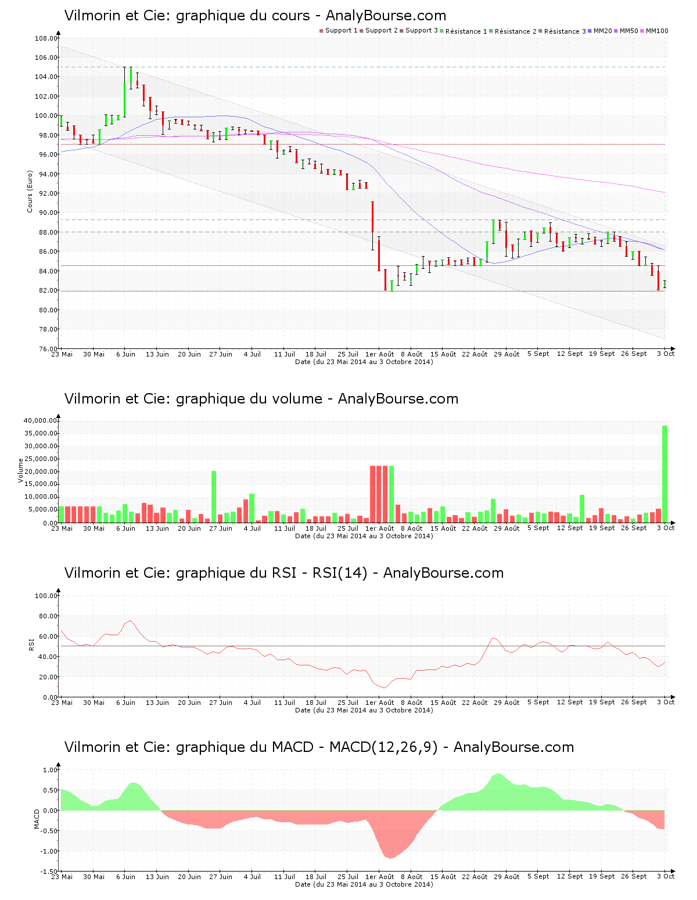Click the '23 Mai' date on price chart axis

[x=62, y=354]
